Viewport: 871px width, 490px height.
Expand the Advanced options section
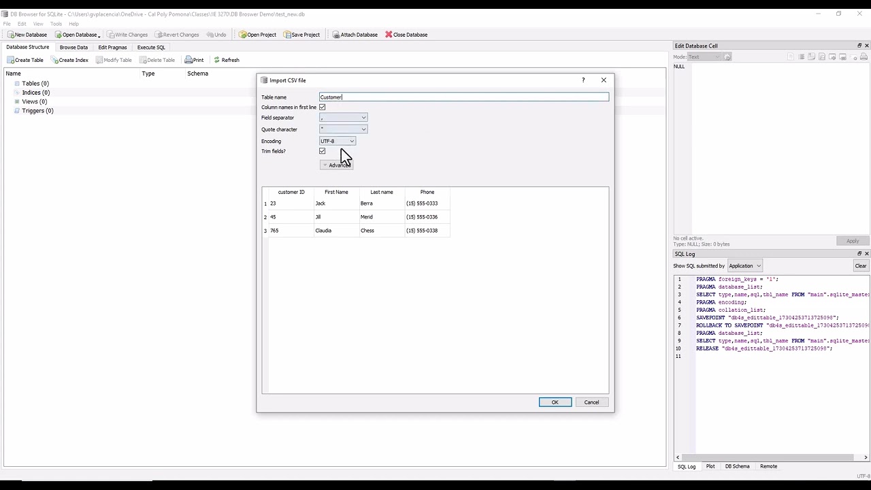click(x=336, y=165)
